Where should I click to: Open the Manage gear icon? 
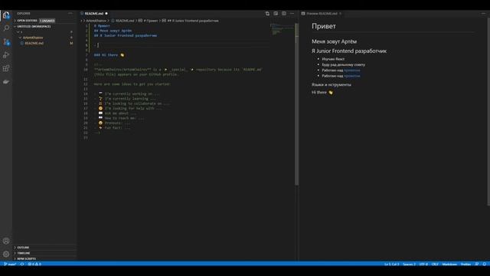[x=6, y=254]
